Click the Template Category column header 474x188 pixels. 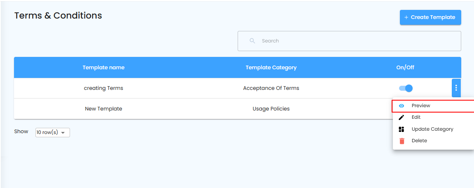coord(271,68)
